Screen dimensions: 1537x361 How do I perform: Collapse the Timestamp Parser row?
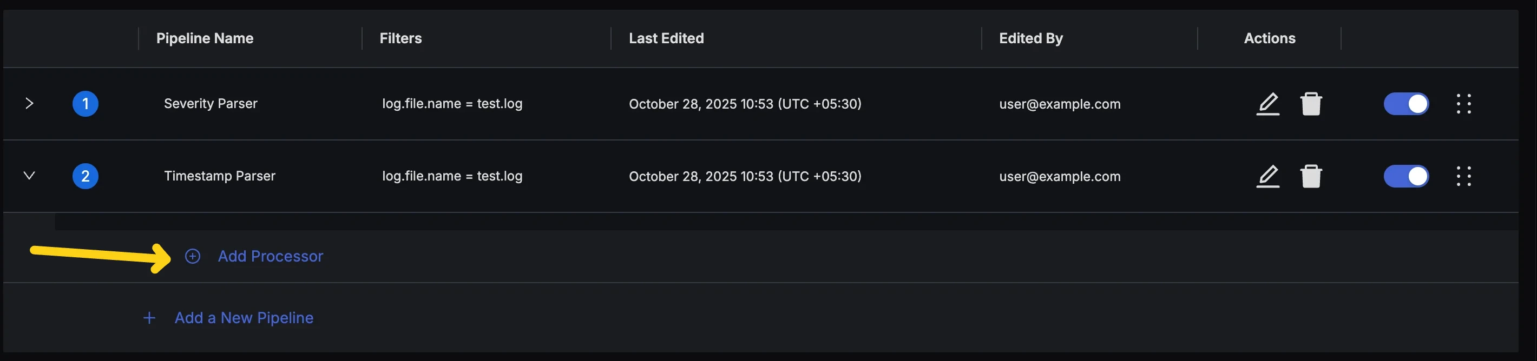tap(30, 175)
